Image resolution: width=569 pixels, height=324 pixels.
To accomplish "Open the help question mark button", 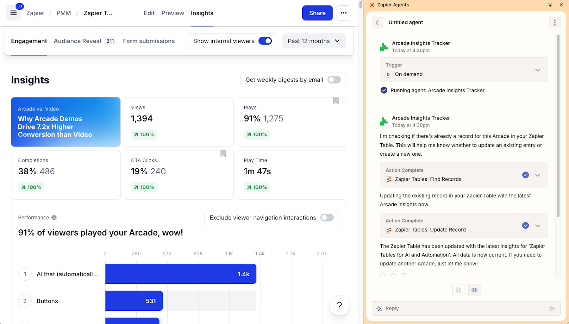I will [339, 305].
